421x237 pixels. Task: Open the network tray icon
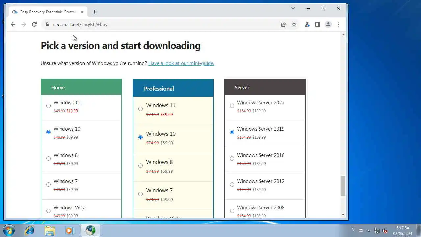(x=377, y=231)
